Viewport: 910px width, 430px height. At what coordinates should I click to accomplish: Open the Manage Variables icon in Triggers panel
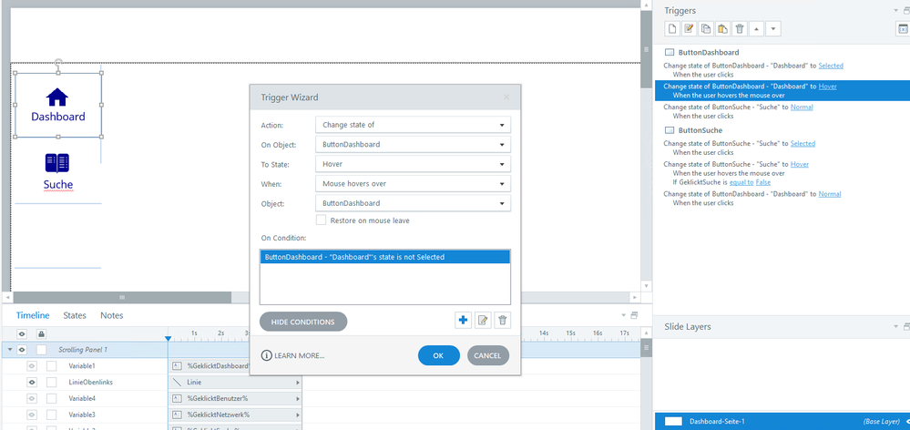pos(903,29)
